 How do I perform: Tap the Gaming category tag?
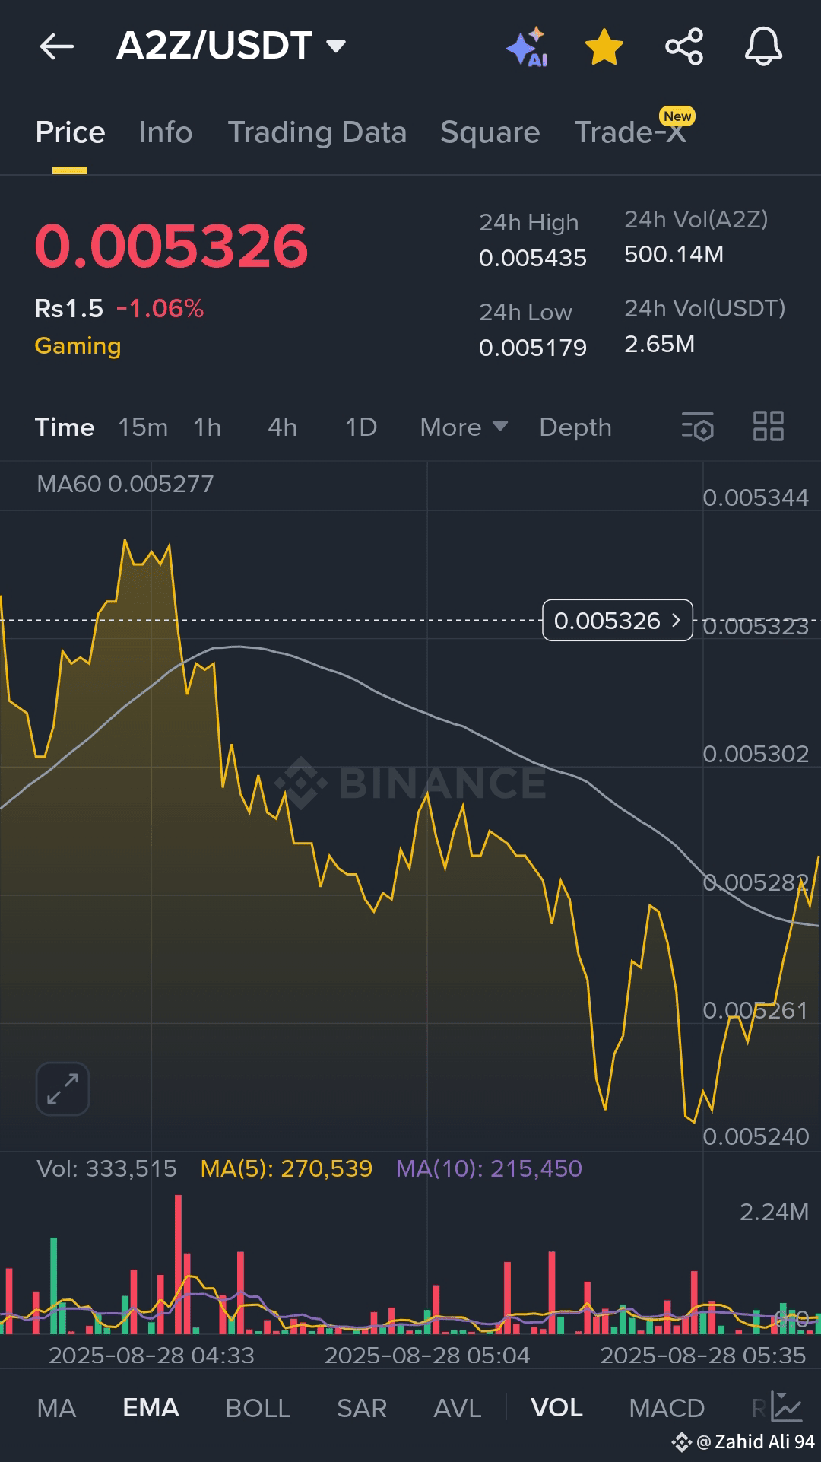[x=78, y=346]
